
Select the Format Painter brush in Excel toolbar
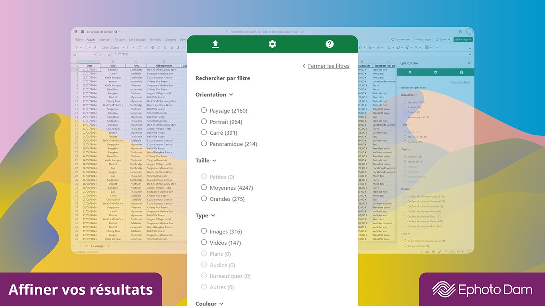tap(95, 47)
